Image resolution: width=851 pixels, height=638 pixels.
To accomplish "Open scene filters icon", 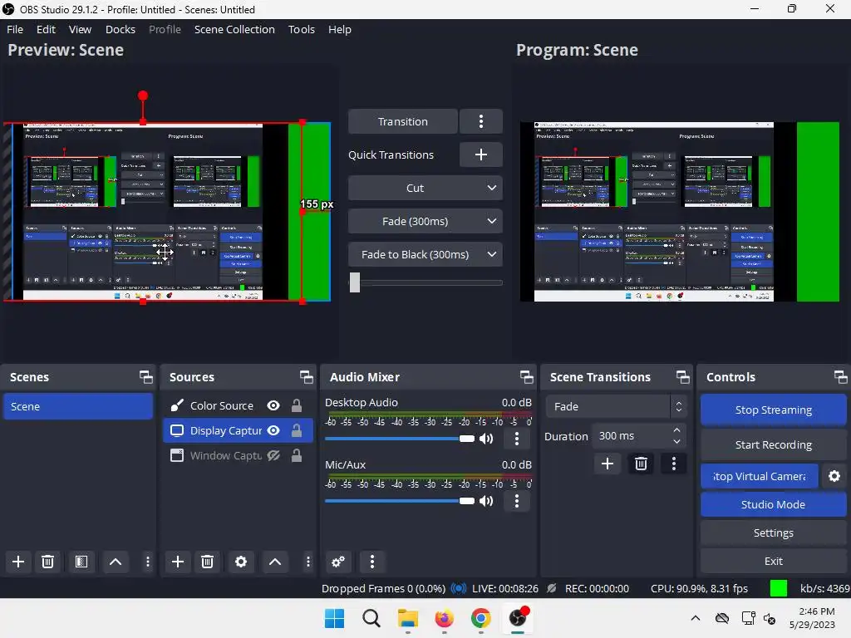I will tap(81, 562).
